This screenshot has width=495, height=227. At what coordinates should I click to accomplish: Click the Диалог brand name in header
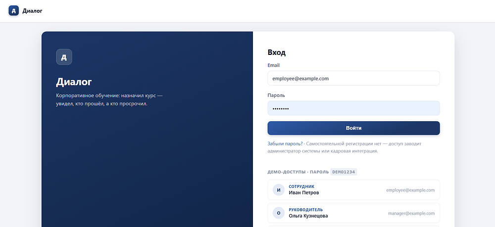(32, 11)
